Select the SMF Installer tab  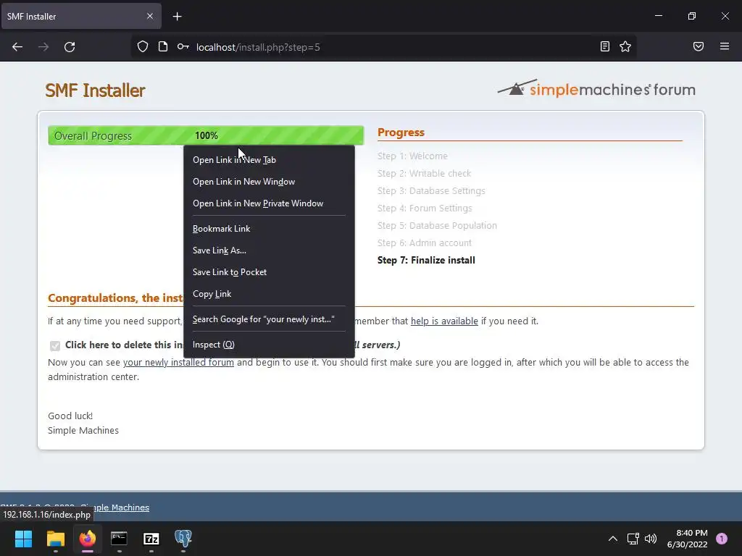81,16
